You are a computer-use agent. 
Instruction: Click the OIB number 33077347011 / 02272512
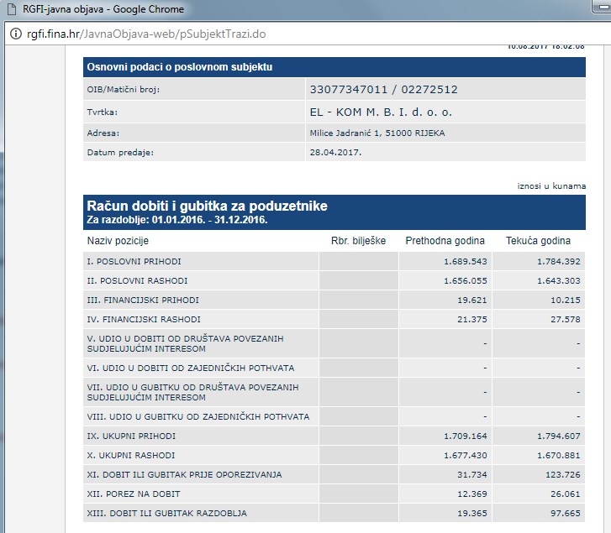click(383, 89)
